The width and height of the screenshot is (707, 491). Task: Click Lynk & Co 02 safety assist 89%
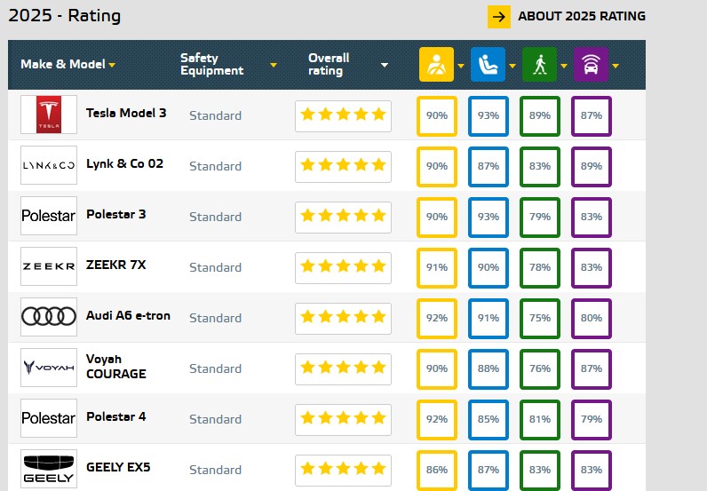[592, 166]
